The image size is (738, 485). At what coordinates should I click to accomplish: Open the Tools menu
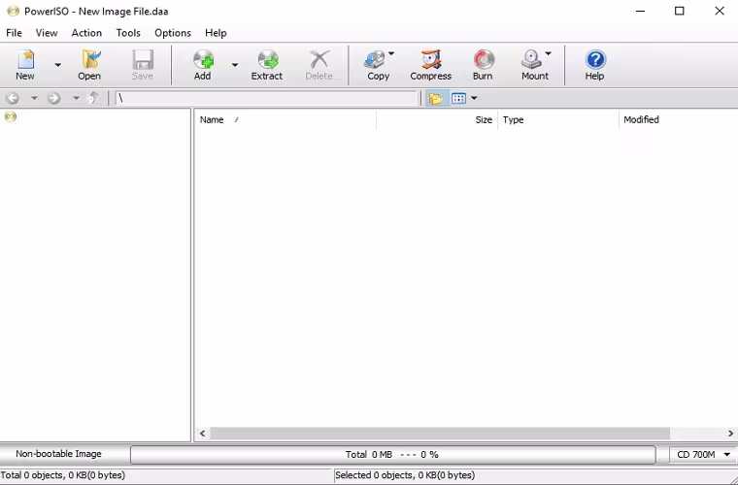coord(128,33)
